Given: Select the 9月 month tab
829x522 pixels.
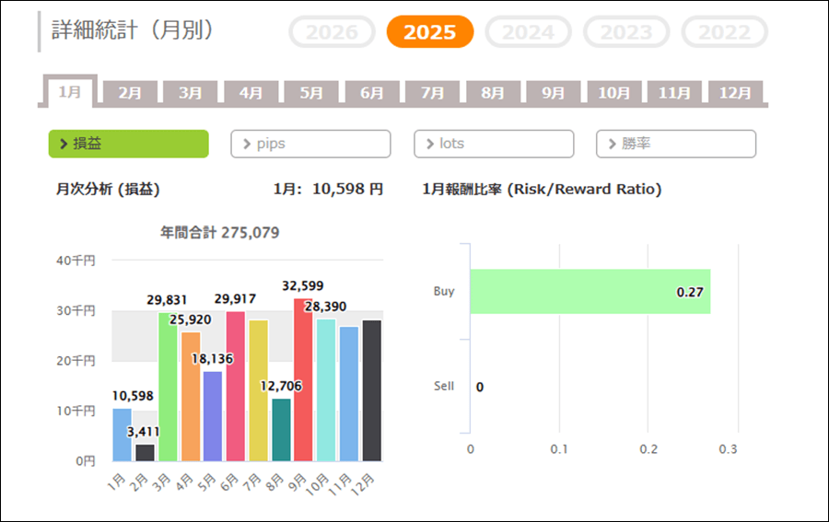Looking at the screenshot, I should pos(554,93).
